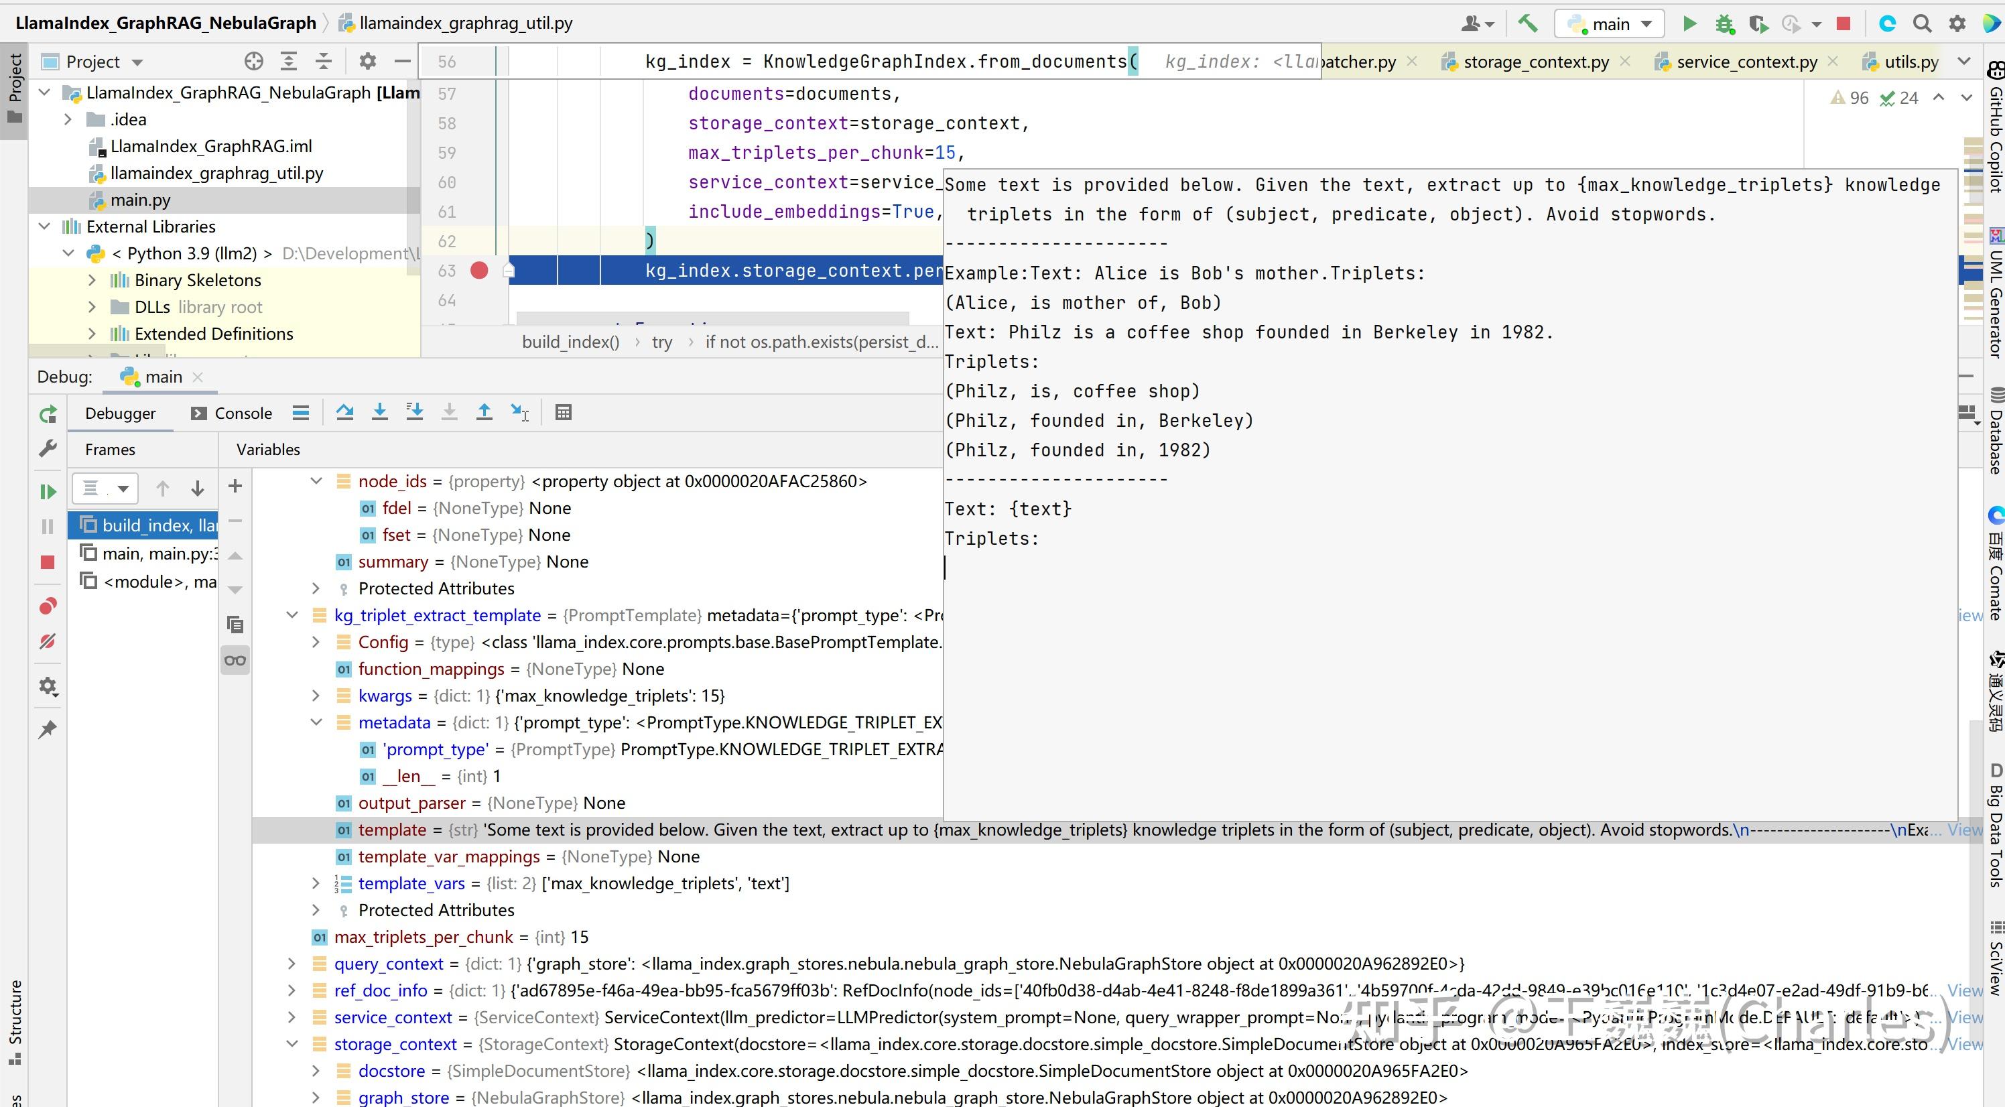Image resolution: width=2005 pixels, height=1107 pixels.
Task: Open the main run configuration dropdown
Action: pos(1610,24)
